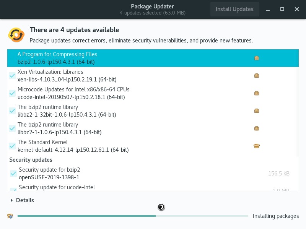
Task: Uncheck Security update for bzip2
Action: (x=13, y=174)
